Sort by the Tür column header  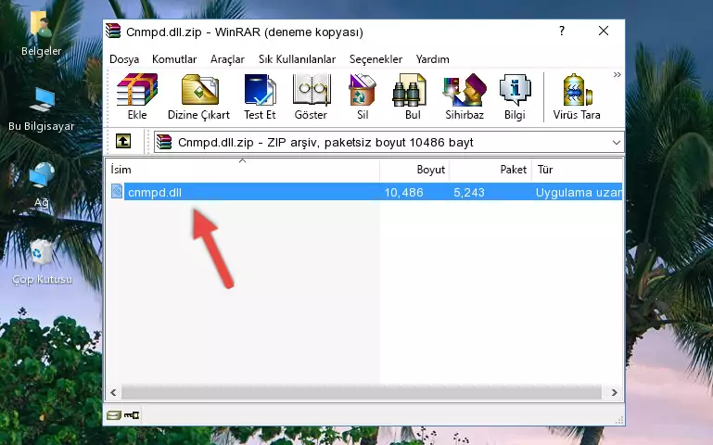577,170
